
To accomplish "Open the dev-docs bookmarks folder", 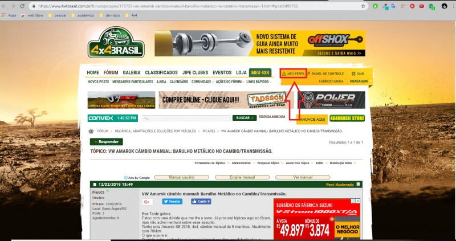I will [x=109, y=15].
